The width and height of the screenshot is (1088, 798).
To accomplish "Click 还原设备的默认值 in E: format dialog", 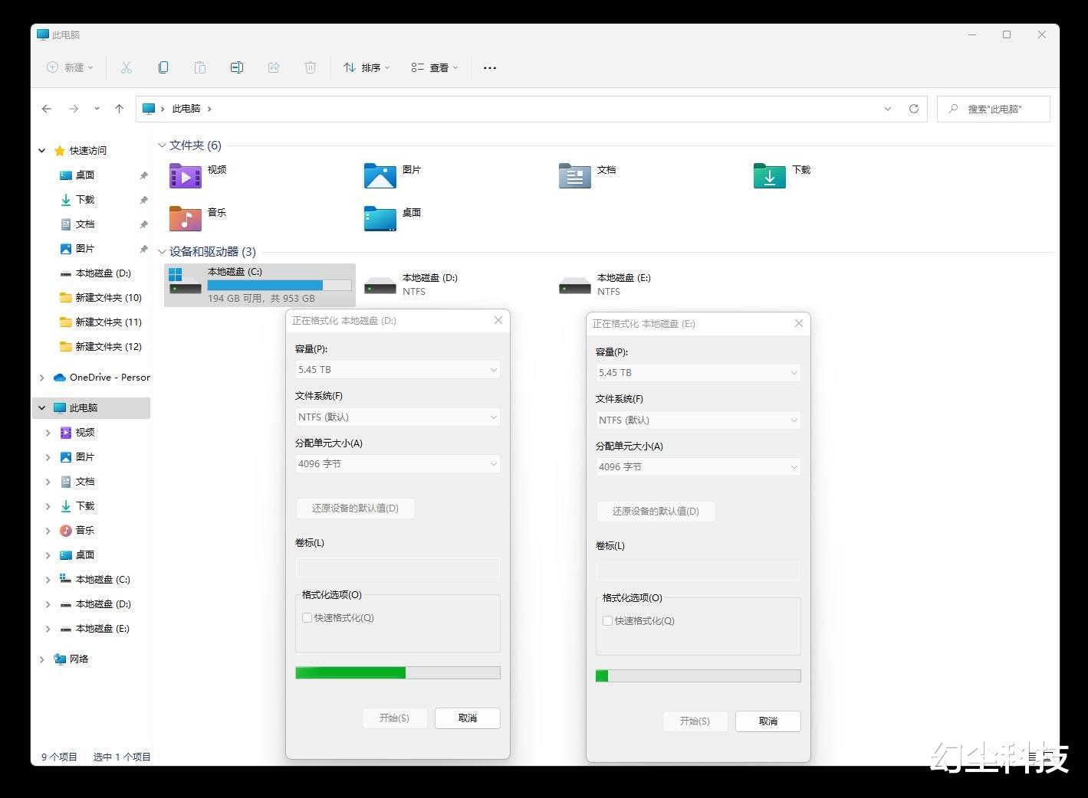I will [656, 512].
